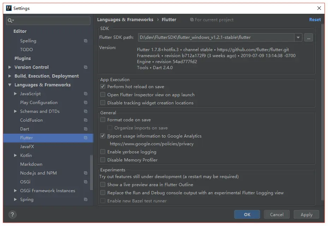The height and width of the screenshot is (226, 328).
Task: Click the project-level icon next to Spring
Action: (85, 199)
